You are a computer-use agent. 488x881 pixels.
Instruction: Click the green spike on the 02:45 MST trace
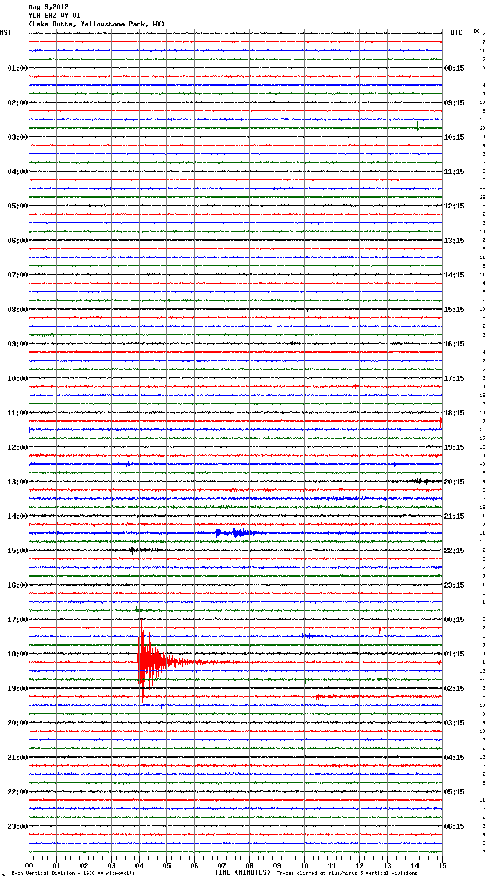[417, 126]
